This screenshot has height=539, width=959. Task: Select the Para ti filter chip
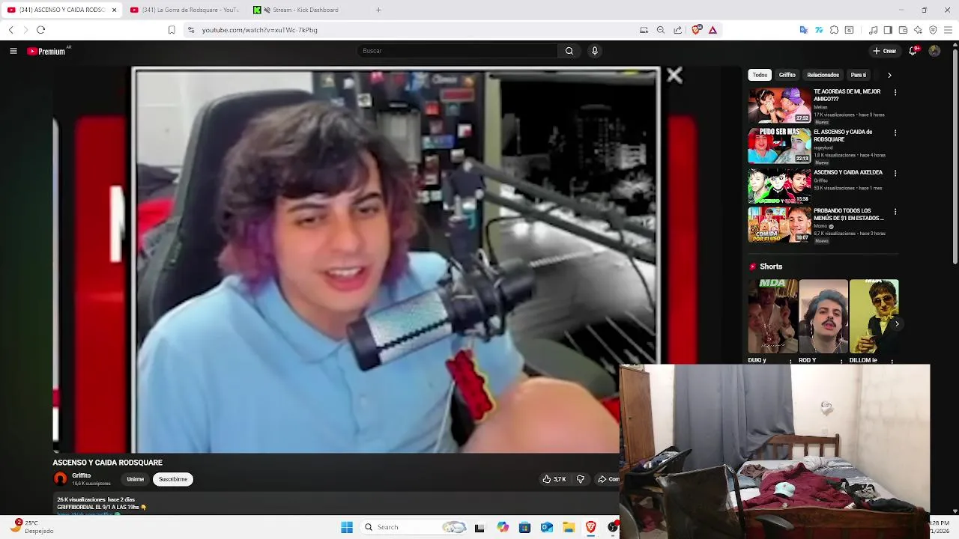(859, 75)
